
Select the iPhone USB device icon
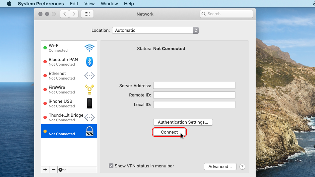pos(89,103)
